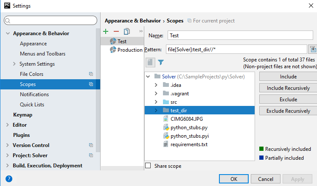Click the red minus remove scope icon
Screen dimensions: 317x186
(116, 31)
